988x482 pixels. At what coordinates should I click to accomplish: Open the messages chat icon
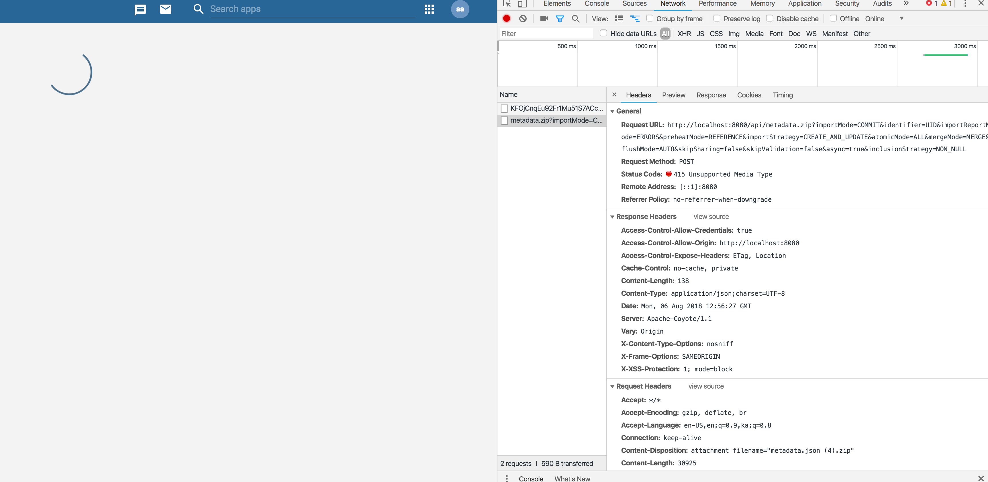pos(140,9)
